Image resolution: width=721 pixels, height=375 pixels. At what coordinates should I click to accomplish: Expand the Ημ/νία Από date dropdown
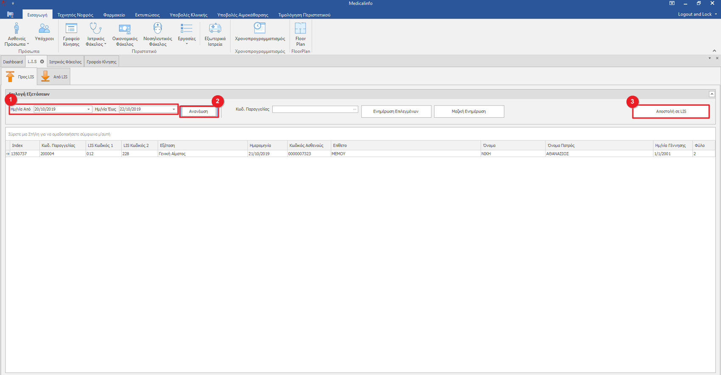pyautogui.click(x=89, y=110)
